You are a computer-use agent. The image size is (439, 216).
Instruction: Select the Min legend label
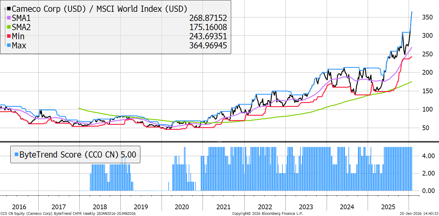click(x=18, y=37)
